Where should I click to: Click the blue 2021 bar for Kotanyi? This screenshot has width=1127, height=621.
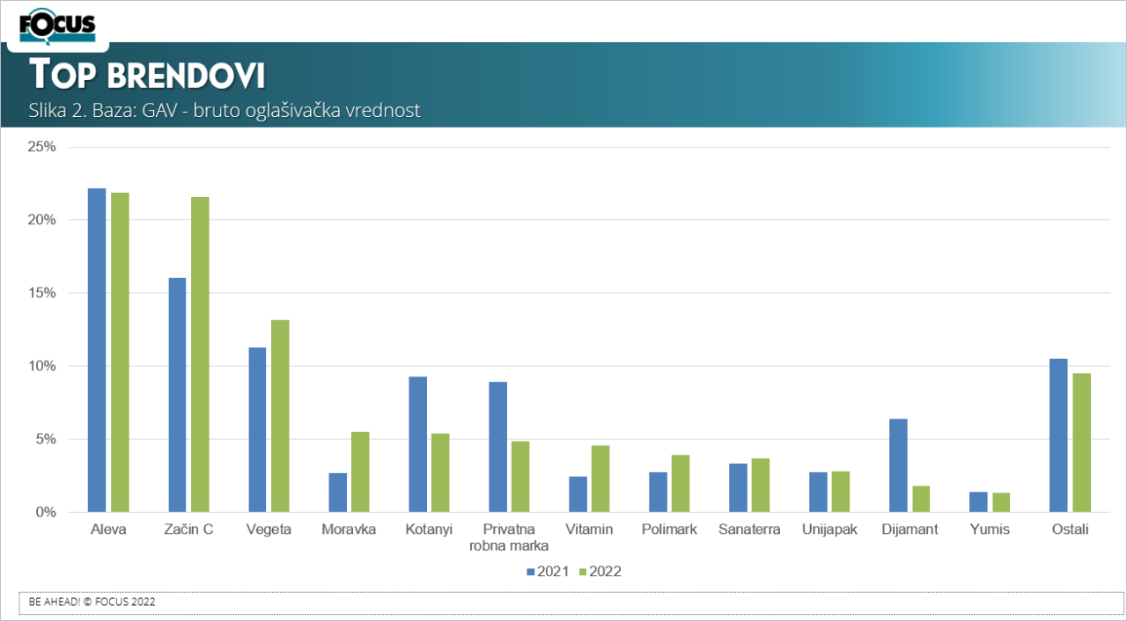pyautogui.click(x=417, y=444)
